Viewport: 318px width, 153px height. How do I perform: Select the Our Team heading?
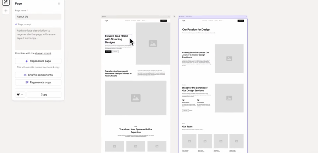187,127
